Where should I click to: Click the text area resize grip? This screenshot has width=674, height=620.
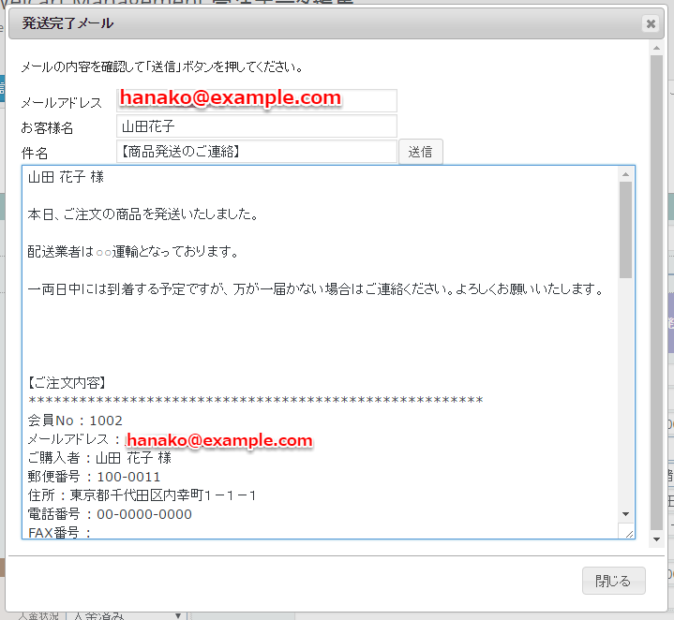pos(627,531)
